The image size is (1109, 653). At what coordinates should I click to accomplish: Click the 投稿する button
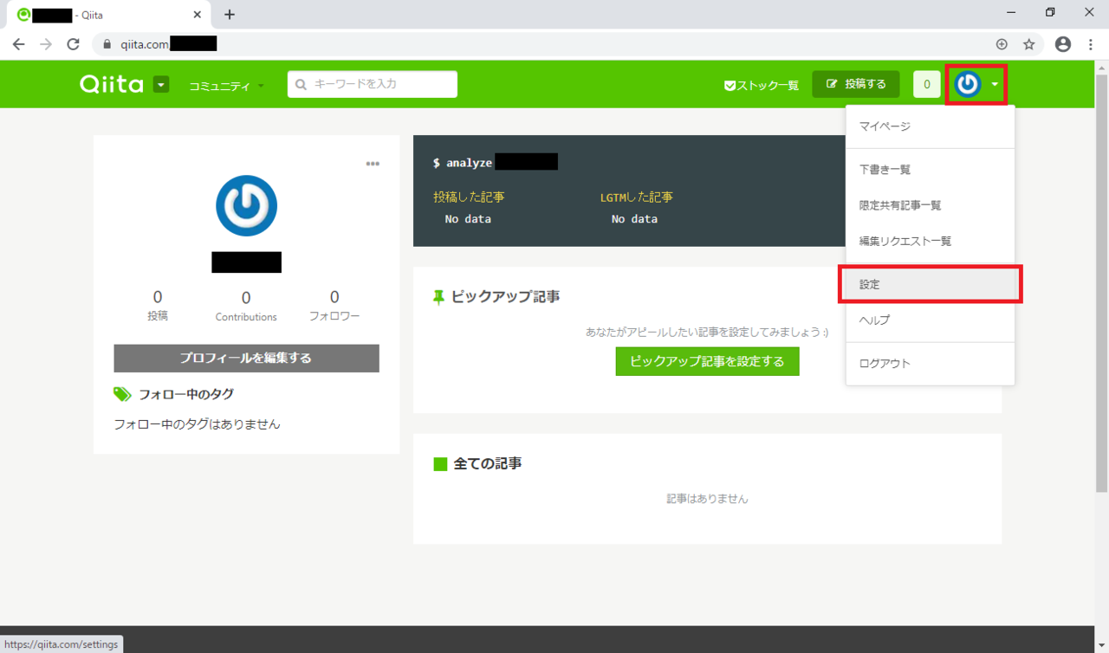point(856,84)
